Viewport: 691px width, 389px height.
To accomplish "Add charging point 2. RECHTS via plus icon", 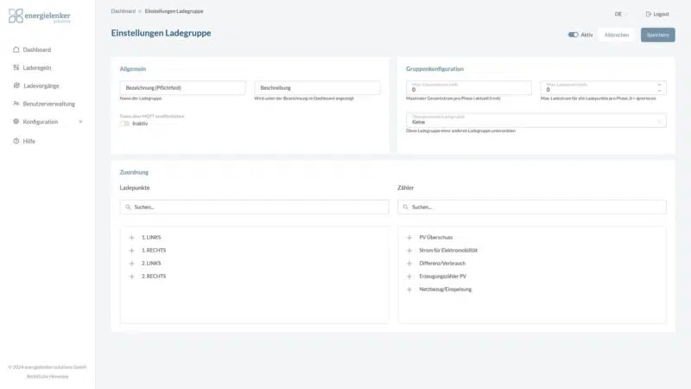I will 131,276.
